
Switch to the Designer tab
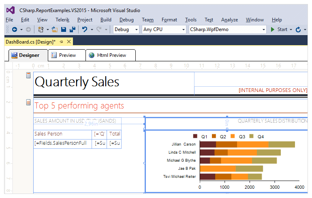pyautogui.click(x=28, y=55)
